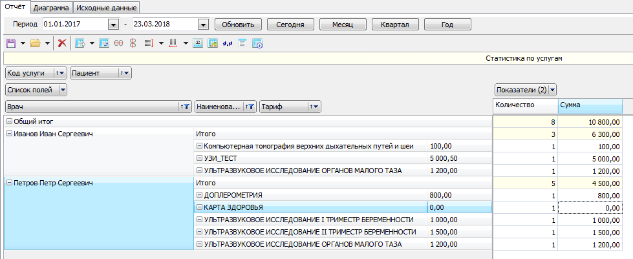Open the start date dropdown calendar
The height and width of the screenshot is (259, 633).
pyautogui.click(x=113, y=25)
